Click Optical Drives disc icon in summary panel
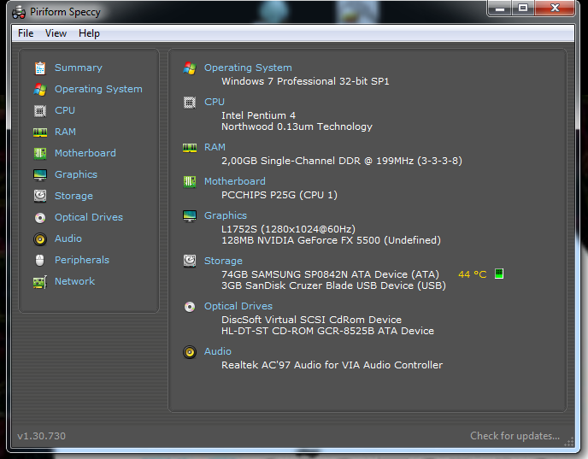This screenshot has height=459, width=588. coord(190,307)
